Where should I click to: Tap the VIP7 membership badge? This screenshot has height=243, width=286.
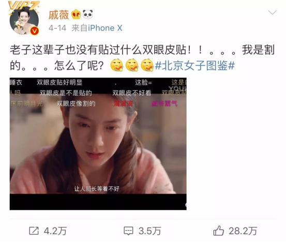24,6
